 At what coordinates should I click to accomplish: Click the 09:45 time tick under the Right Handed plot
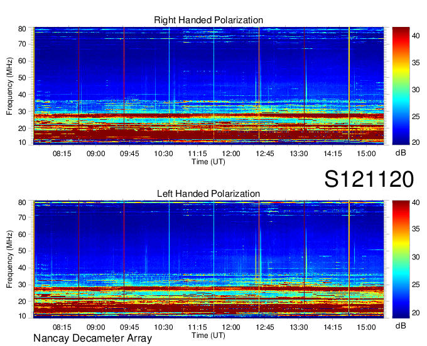tap(129, 154)
